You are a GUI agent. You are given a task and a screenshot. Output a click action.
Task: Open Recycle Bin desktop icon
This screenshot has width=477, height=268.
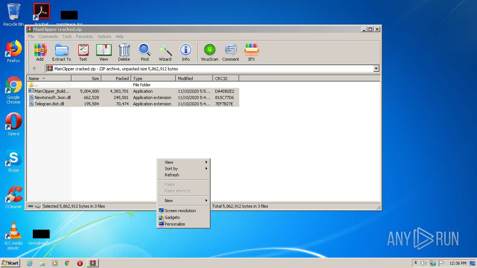tap(13, 15)
